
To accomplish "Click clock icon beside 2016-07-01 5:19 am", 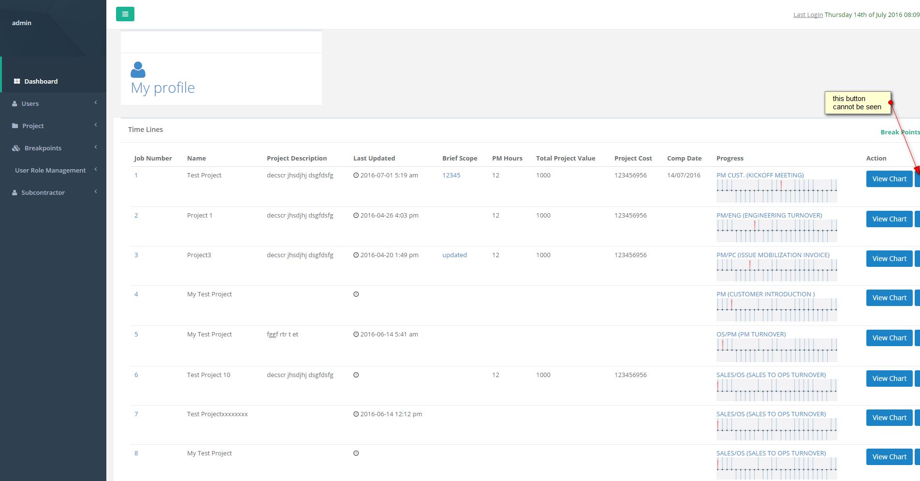I will 356,175.
